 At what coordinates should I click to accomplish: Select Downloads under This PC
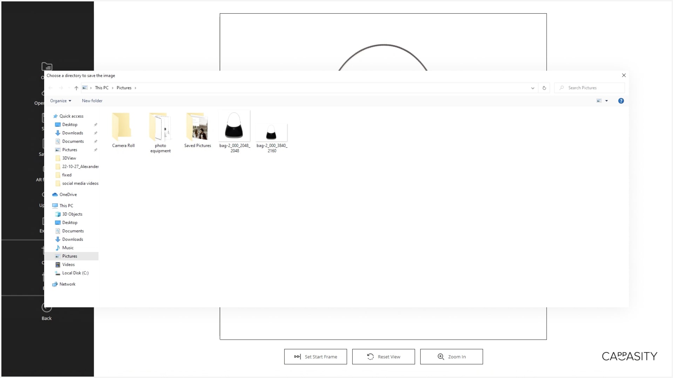pyautogui.click(x=73, y=239)
